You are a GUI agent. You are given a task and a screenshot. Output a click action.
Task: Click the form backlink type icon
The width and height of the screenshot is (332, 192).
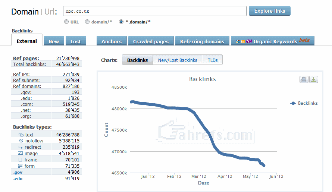(x=21, y=166)
